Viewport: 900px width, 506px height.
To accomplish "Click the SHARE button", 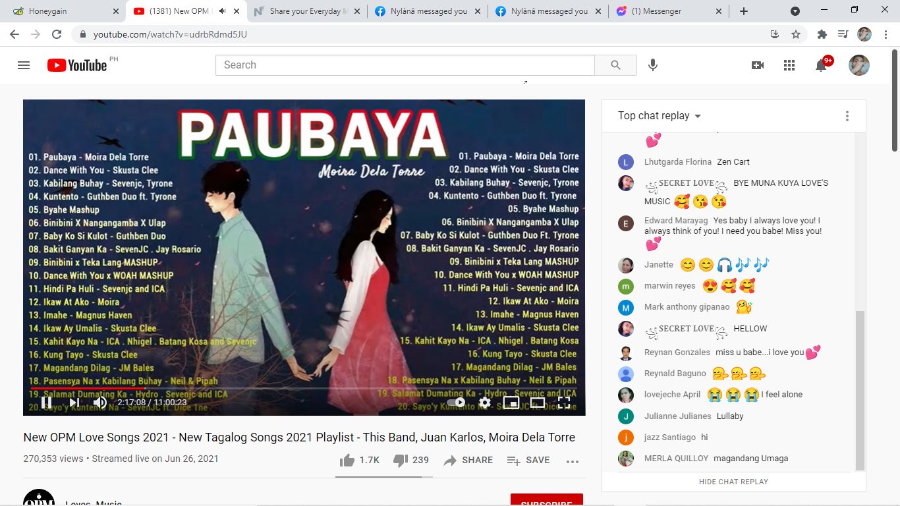I will (x=468, y=461).
